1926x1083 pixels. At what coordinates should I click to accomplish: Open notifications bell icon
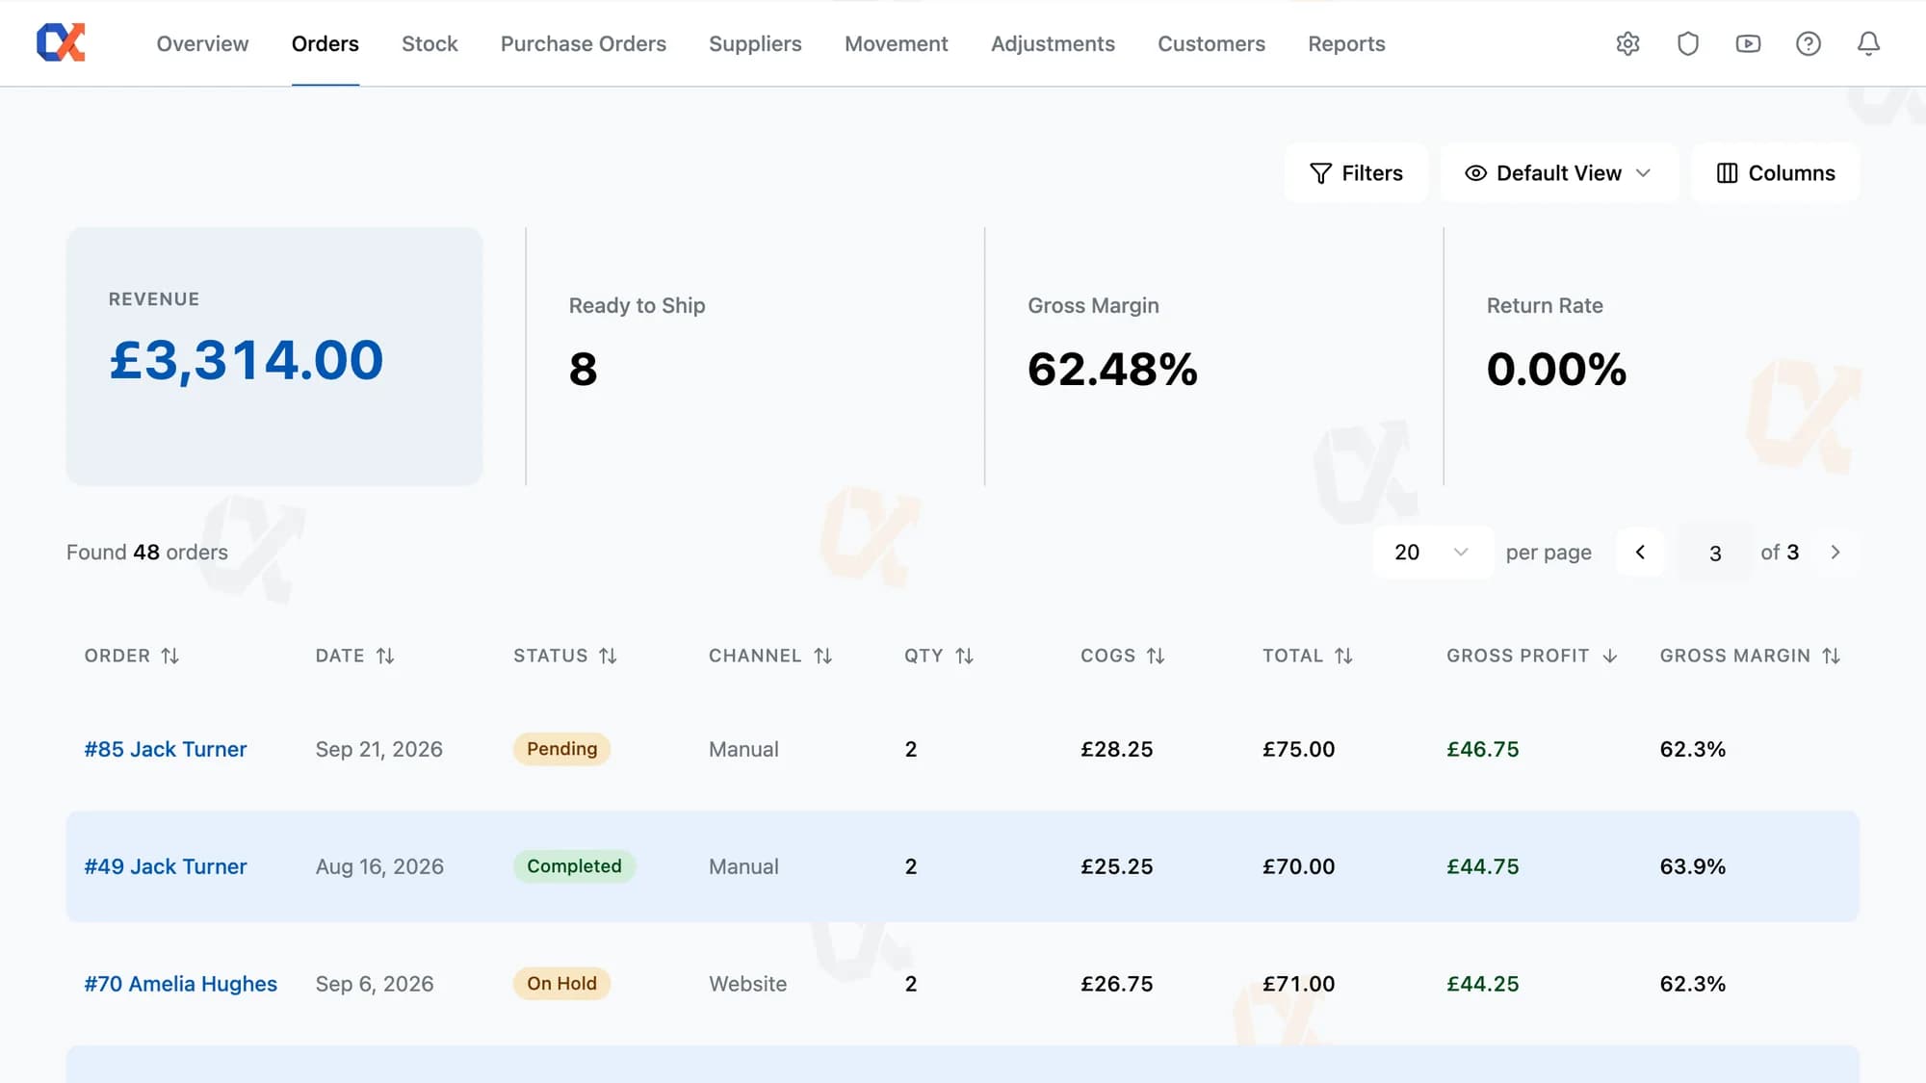coord(1868,43)
